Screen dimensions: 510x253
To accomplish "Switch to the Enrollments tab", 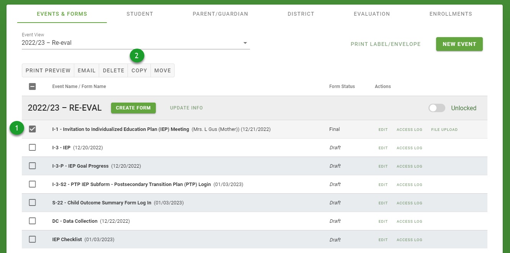I will click(x=451, y=14).
